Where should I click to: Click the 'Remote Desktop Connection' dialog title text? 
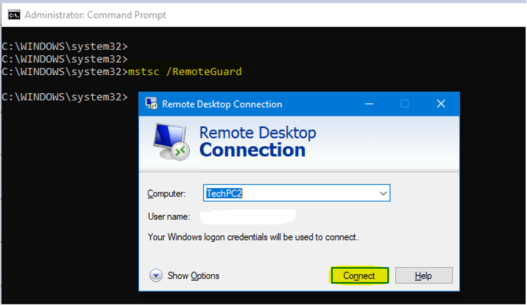click(x=222, y=104)
